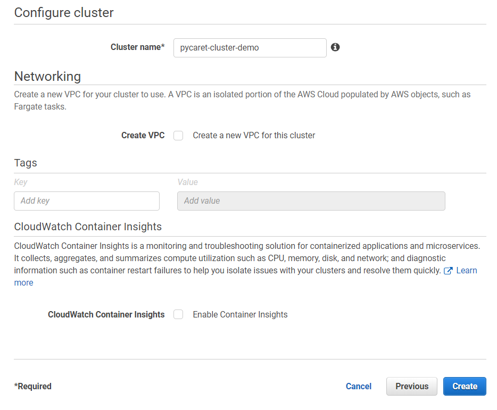The image size is (497, 410).
Task: Click the '*Required' footnote text
Action: click(32, 386)
